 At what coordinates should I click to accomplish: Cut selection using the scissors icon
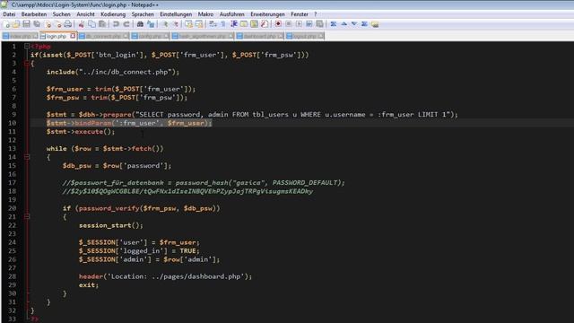82,24
